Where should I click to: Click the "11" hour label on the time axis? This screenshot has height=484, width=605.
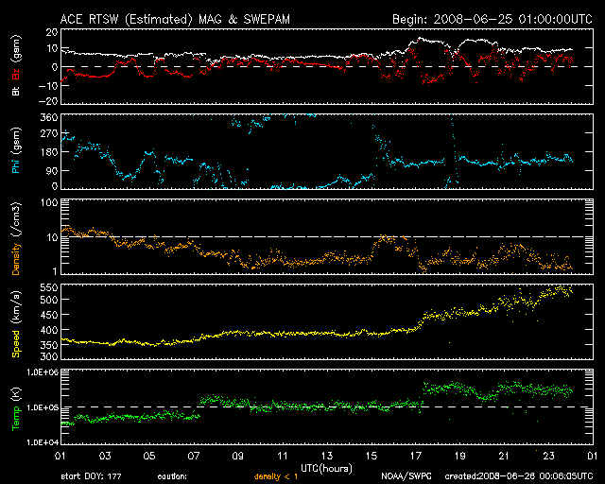point(283,457)
